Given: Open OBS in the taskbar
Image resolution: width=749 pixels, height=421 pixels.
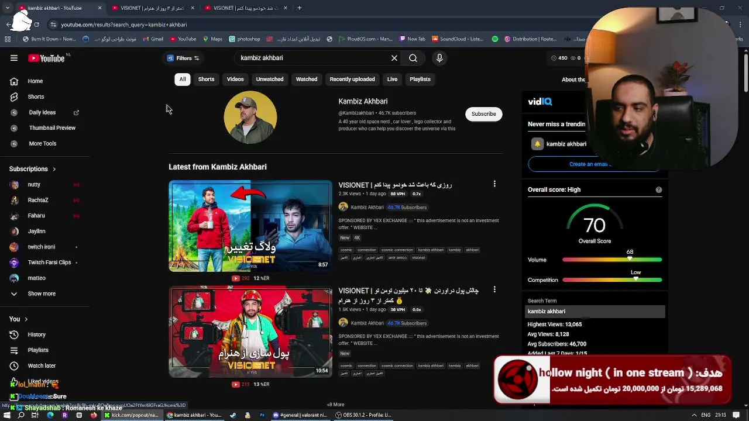Looking at the screenshot, I should coord(363,415).
